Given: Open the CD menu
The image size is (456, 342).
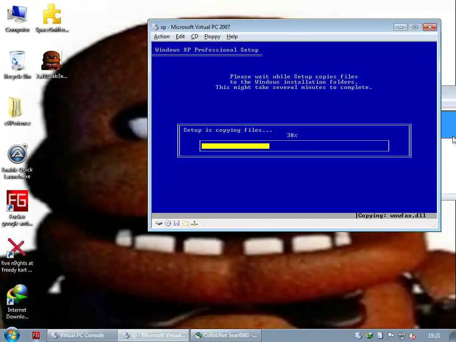Looking at the screenshot, I should pyautogui.click(x=195, y=37).
